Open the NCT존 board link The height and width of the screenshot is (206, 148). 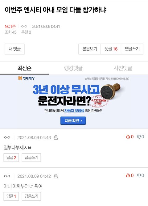coord(10,27)
